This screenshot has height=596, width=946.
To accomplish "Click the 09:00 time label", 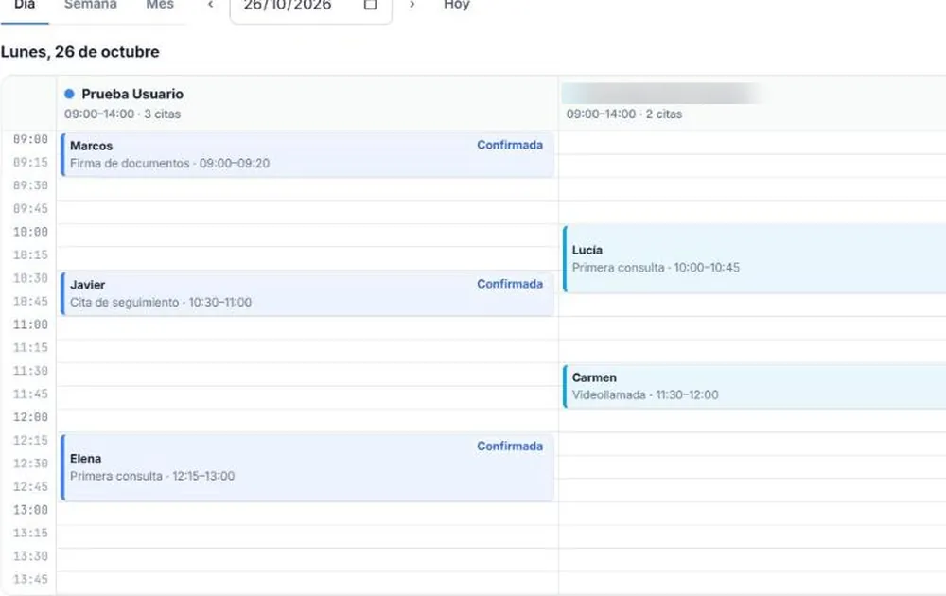I will click(x=30, y=139).
